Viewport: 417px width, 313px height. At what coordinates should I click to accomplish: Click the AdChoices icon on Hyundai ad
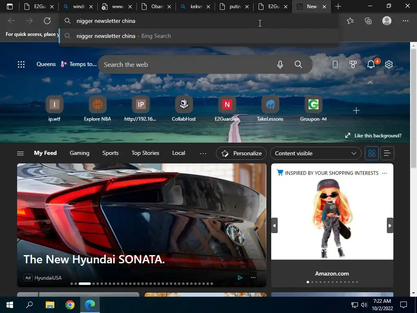pos(240,278)
